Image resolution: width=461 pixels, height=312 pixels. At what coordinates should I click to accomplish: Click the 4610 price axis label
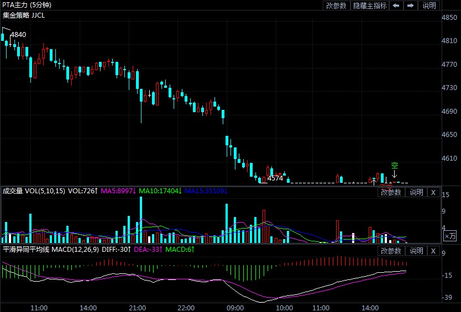(449, 158)
